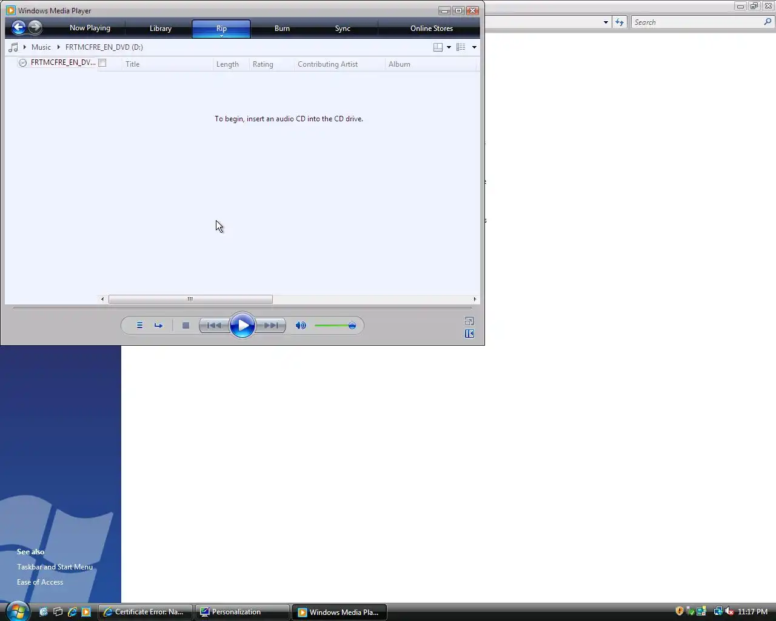Sort by the Length column header
Screen dimensions: 776x621
tap(231, 64)
